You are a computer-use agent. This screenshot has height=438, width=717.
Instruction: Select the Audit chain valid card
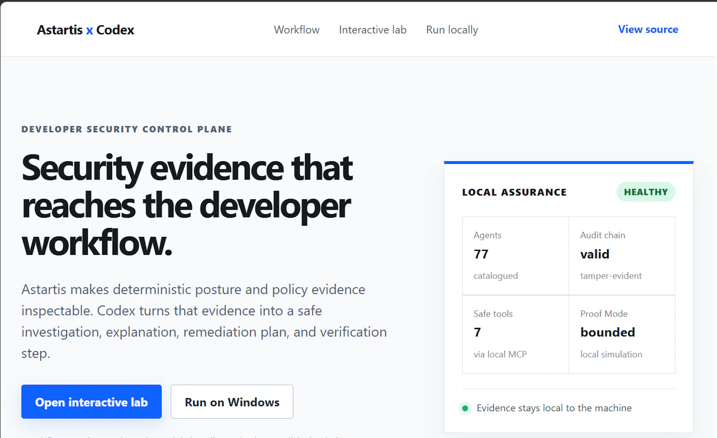coord(622,256)
